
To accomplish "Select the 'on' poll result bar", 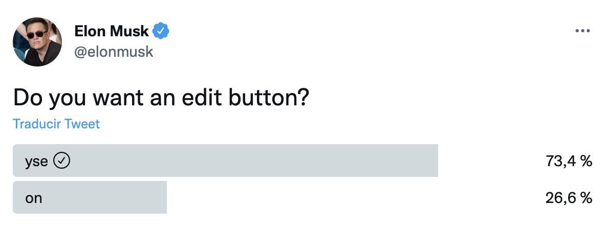I will [90, 197].
